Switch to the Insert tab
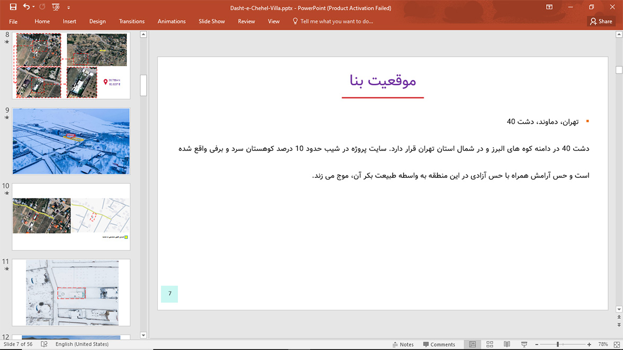The height and width of the screenshot is (350, 623). point(69,22)
